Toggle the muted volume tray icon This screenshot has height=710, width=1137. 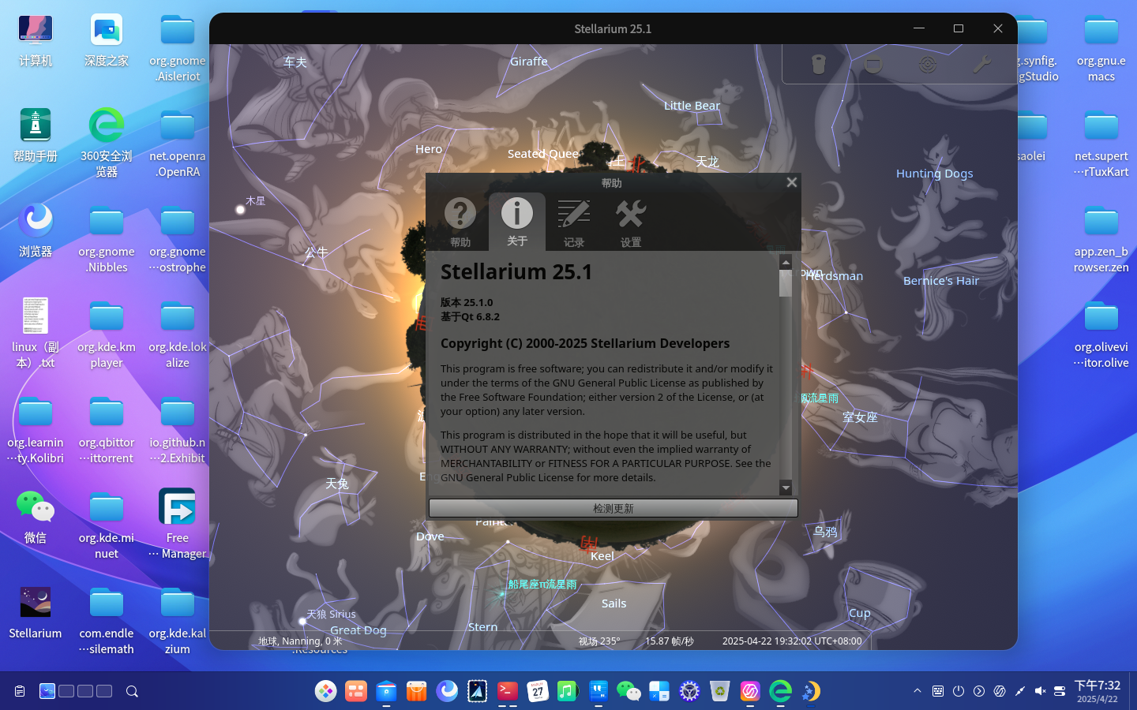click(1040, 691)
